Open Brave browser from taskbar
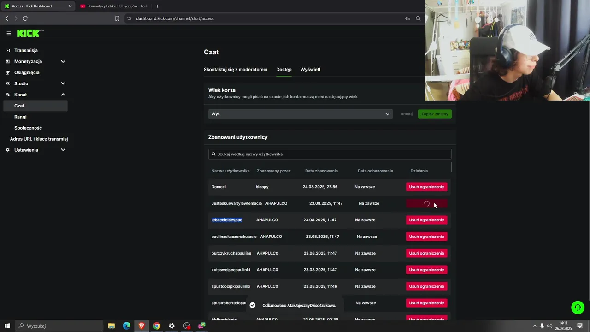 [142, 326]
